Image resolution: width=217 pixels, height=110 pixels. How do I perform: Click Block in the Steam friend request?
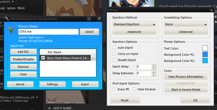[21, 8]
